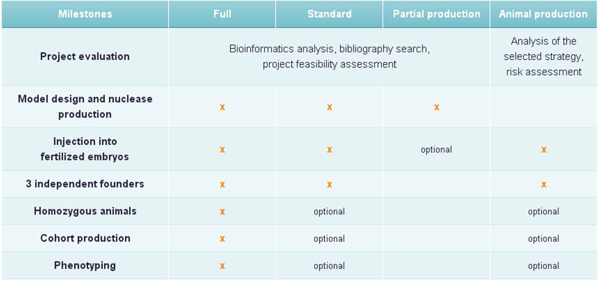This screenshot has height=282, width=598.
Task: Click the Injection into fertilized embryos label
Action: tap(85, 149)
